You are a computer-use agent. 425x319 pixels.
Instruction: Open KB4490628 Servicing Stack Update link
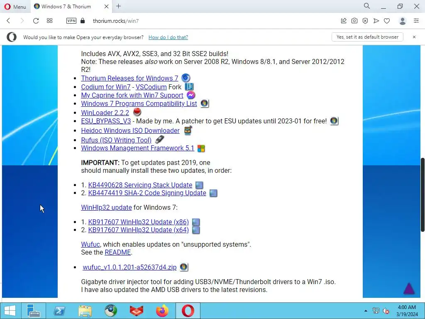click(x=140, y=185)
